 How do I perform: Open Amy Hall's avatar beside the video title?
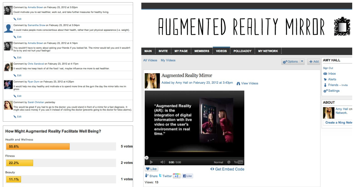tap(152, 81)
